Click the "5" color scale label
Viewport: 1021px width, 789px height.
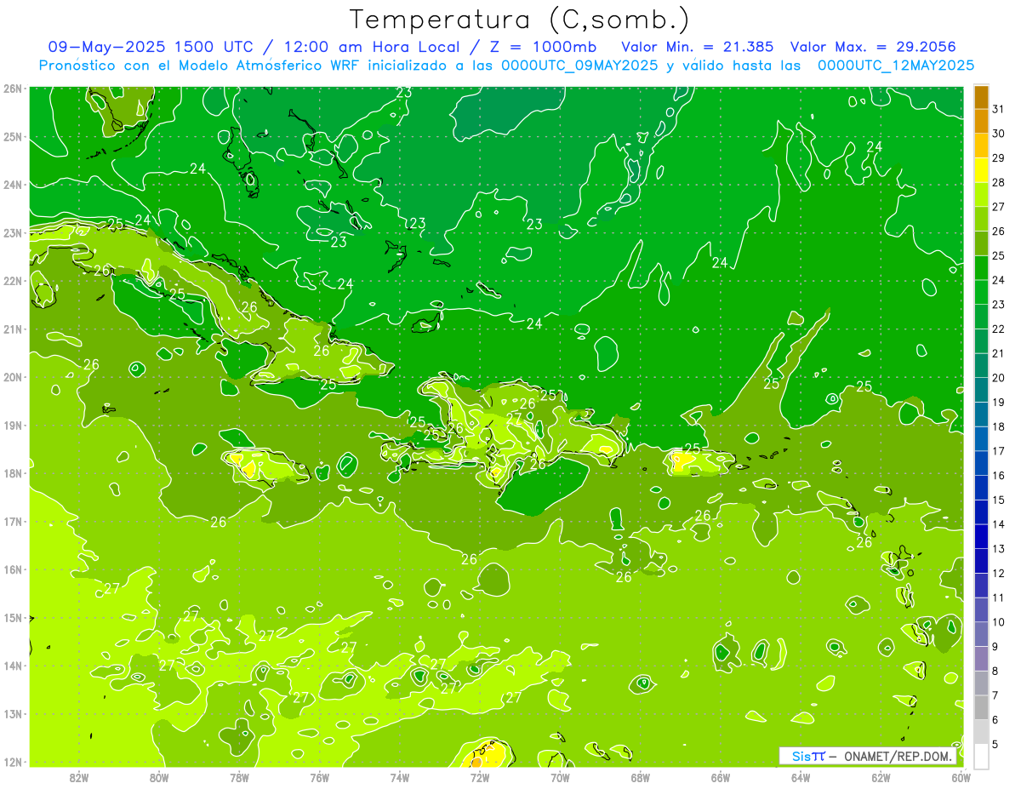[995, 745]
